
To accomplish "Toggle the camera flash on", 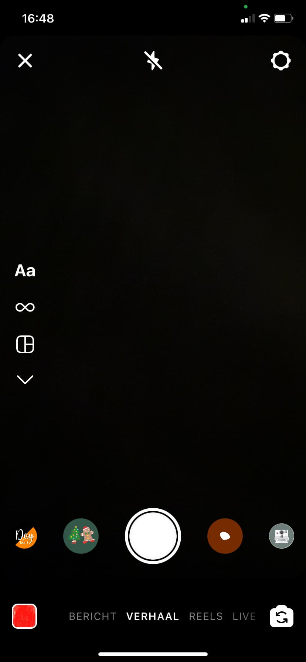I will 153,61.
